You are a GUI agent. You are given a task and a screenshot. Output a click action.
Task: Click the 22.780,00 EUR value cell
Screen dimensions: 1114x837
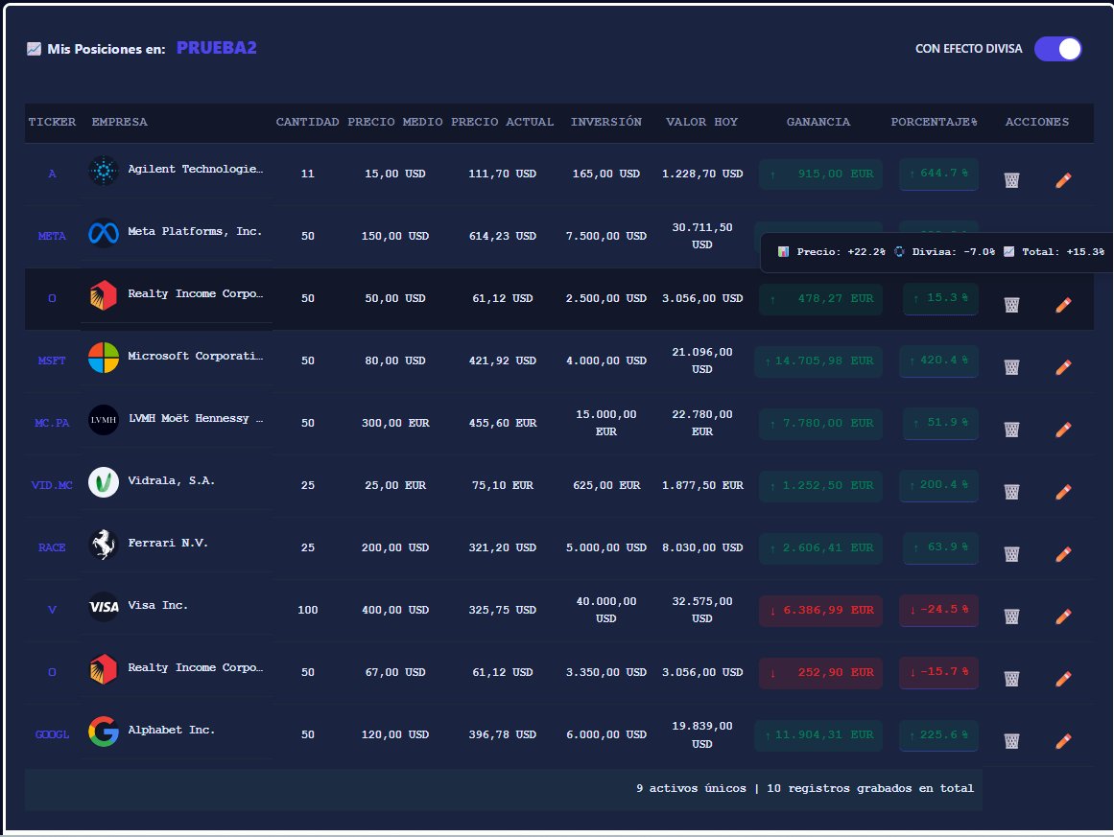point(702,423)
